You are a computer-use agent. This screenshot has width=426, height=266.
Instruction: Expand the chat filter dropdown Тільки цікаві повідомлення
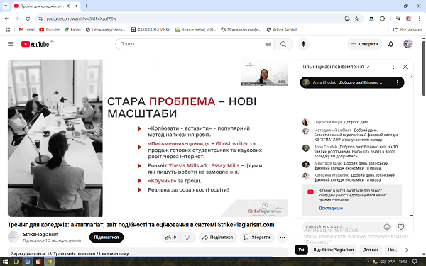[336, 67]
